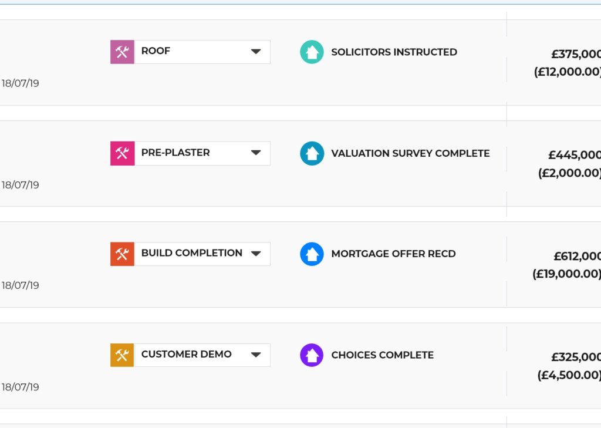This screenshot has height=428, width=601.
Task: Click the red-orange tools icon beside BUILD COMPLETION
Action: (x=122, y=254)
